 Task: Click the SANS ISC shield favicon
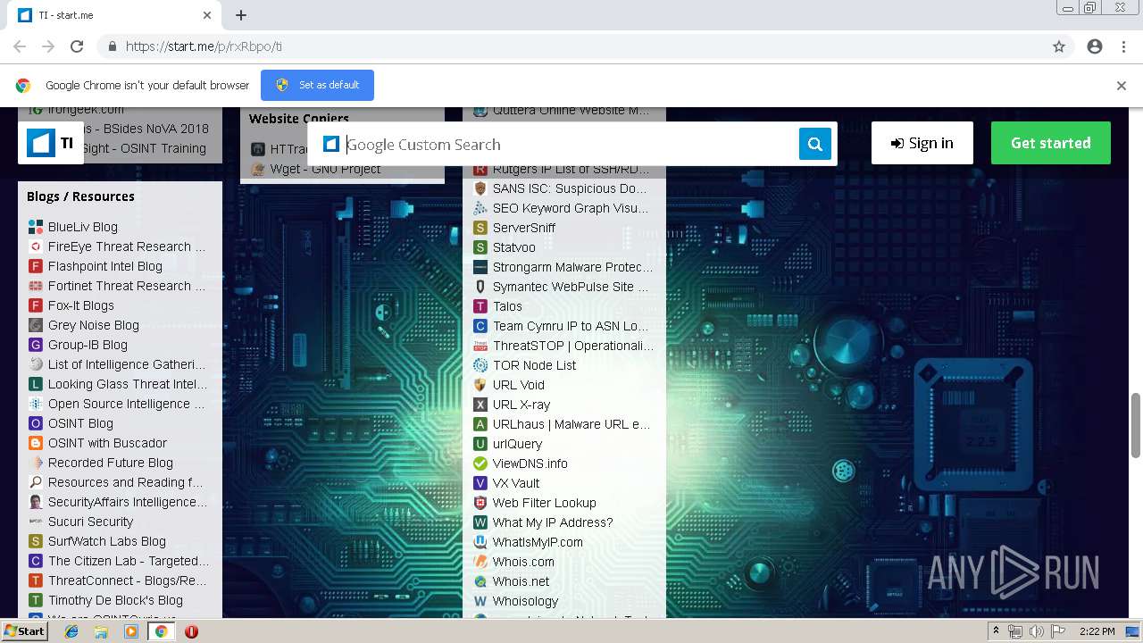click(480, 188)
